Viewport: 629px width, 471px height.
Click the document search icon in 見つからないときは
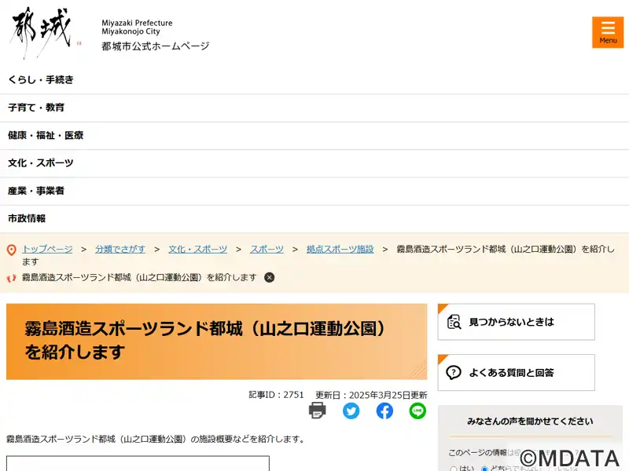(x=454, y=322)
